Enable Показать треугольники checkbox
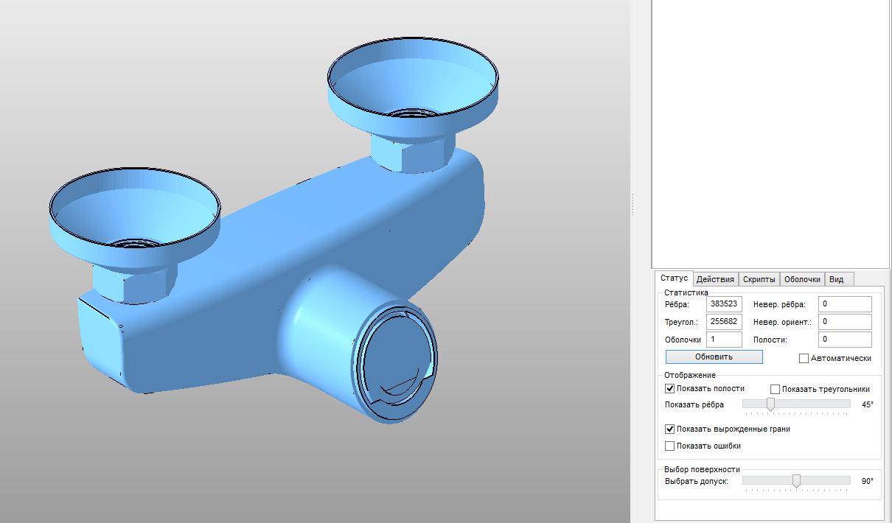The height and width of the screenshot is (523, 892). click(x=776, y=389)
